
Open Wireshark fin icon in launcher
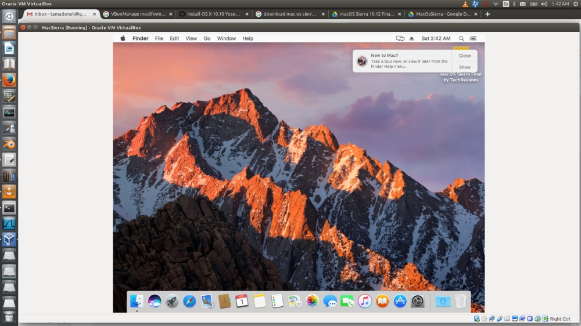9,223
